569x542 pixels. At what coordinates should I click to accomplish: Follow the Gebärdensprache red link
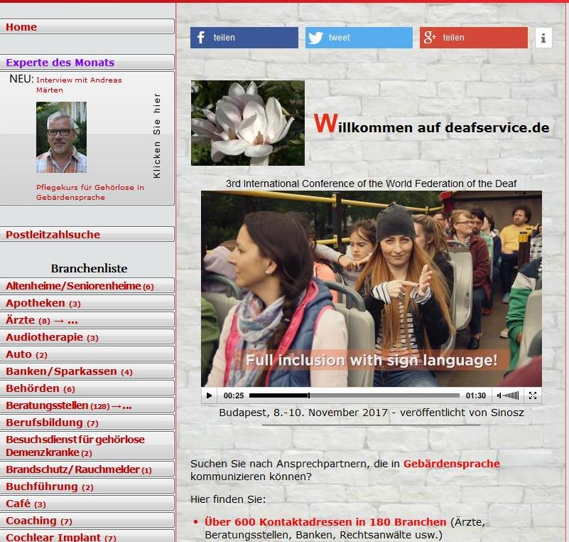tap(451, 464)
